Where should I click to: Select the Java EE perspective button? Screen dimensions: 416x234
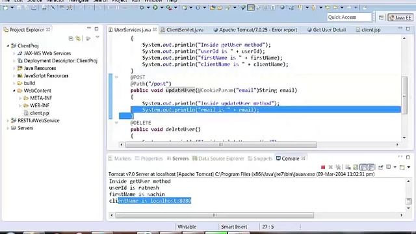400,18
